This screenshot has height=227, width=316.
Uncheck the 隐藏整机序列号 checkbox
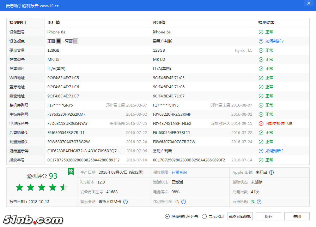[x=167, y=216]
